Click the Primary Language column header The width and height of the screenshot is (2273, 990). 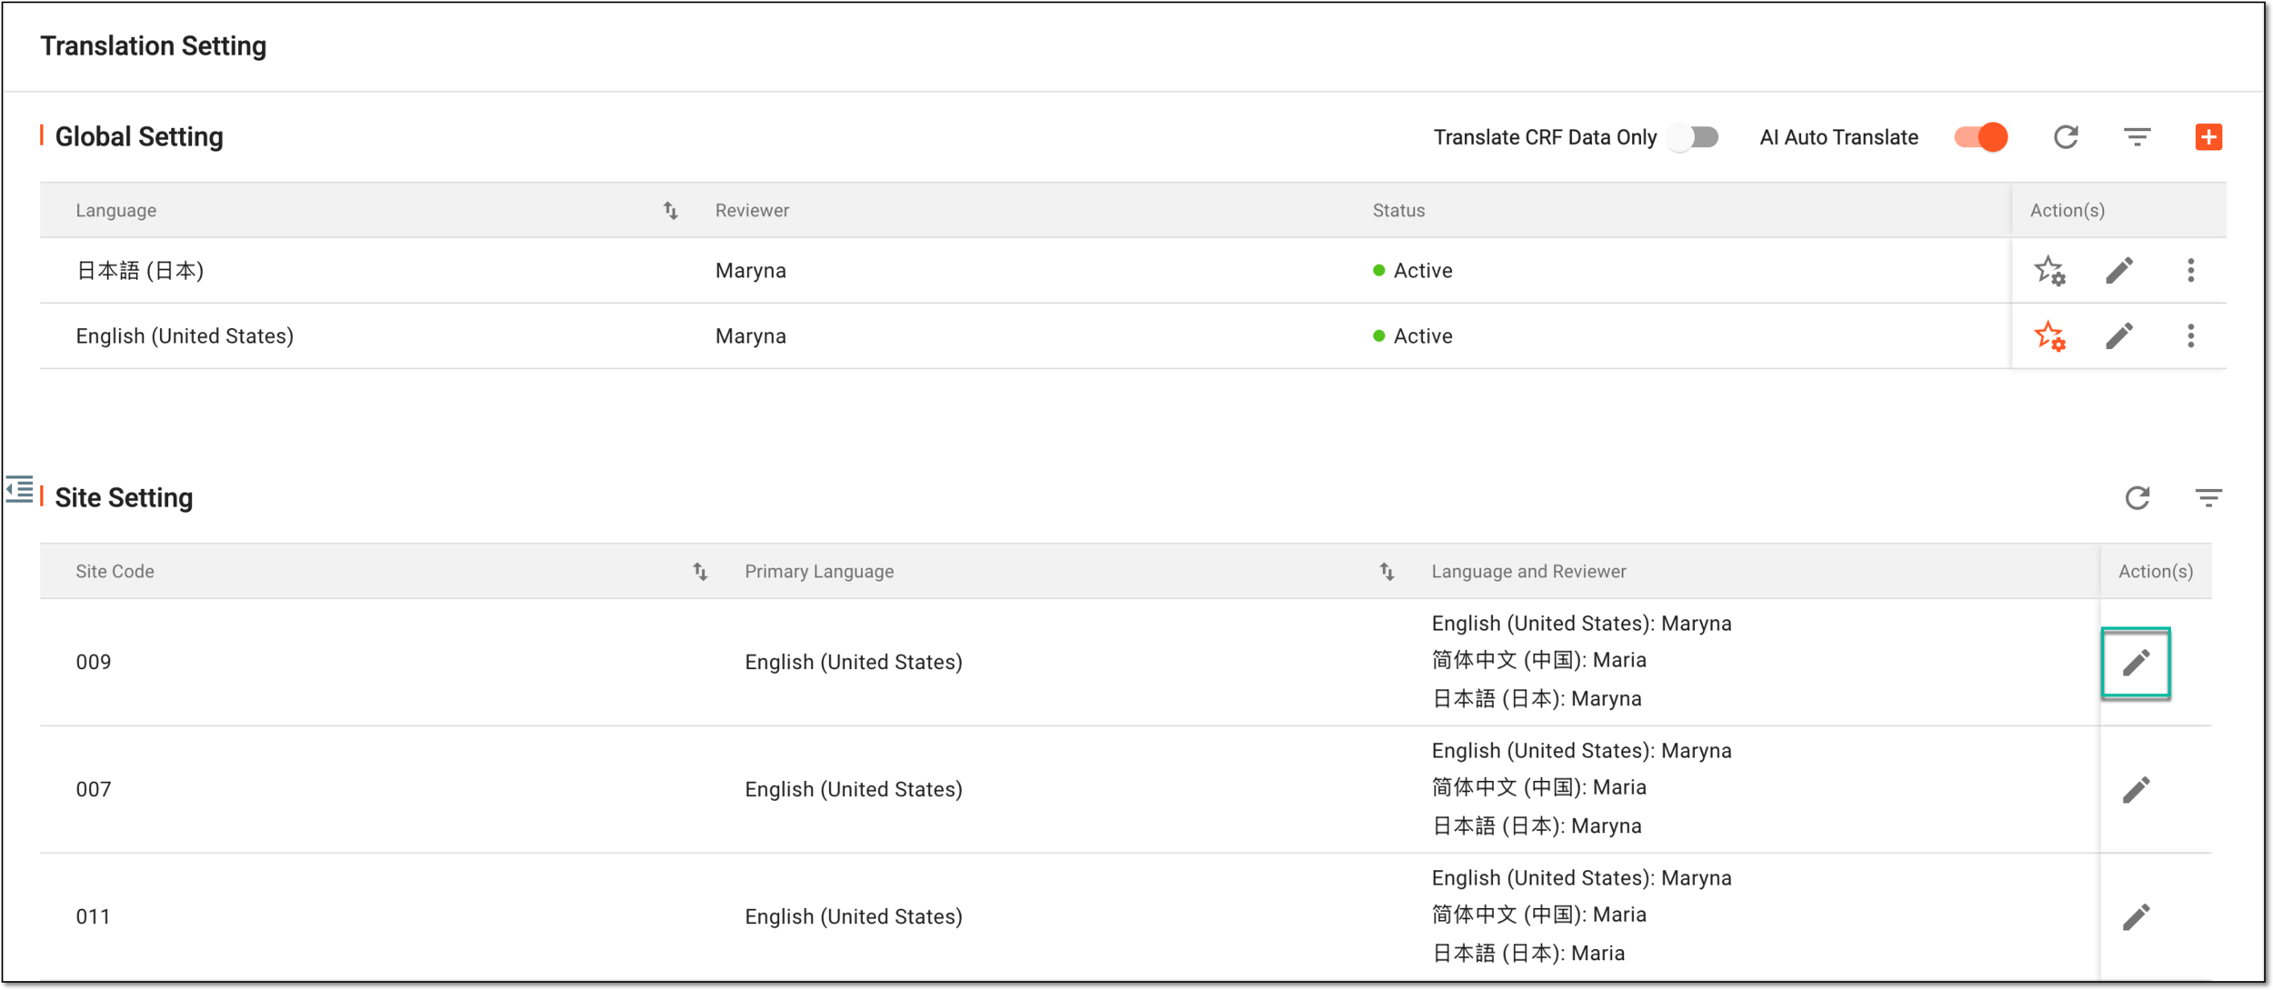[819, 572]
